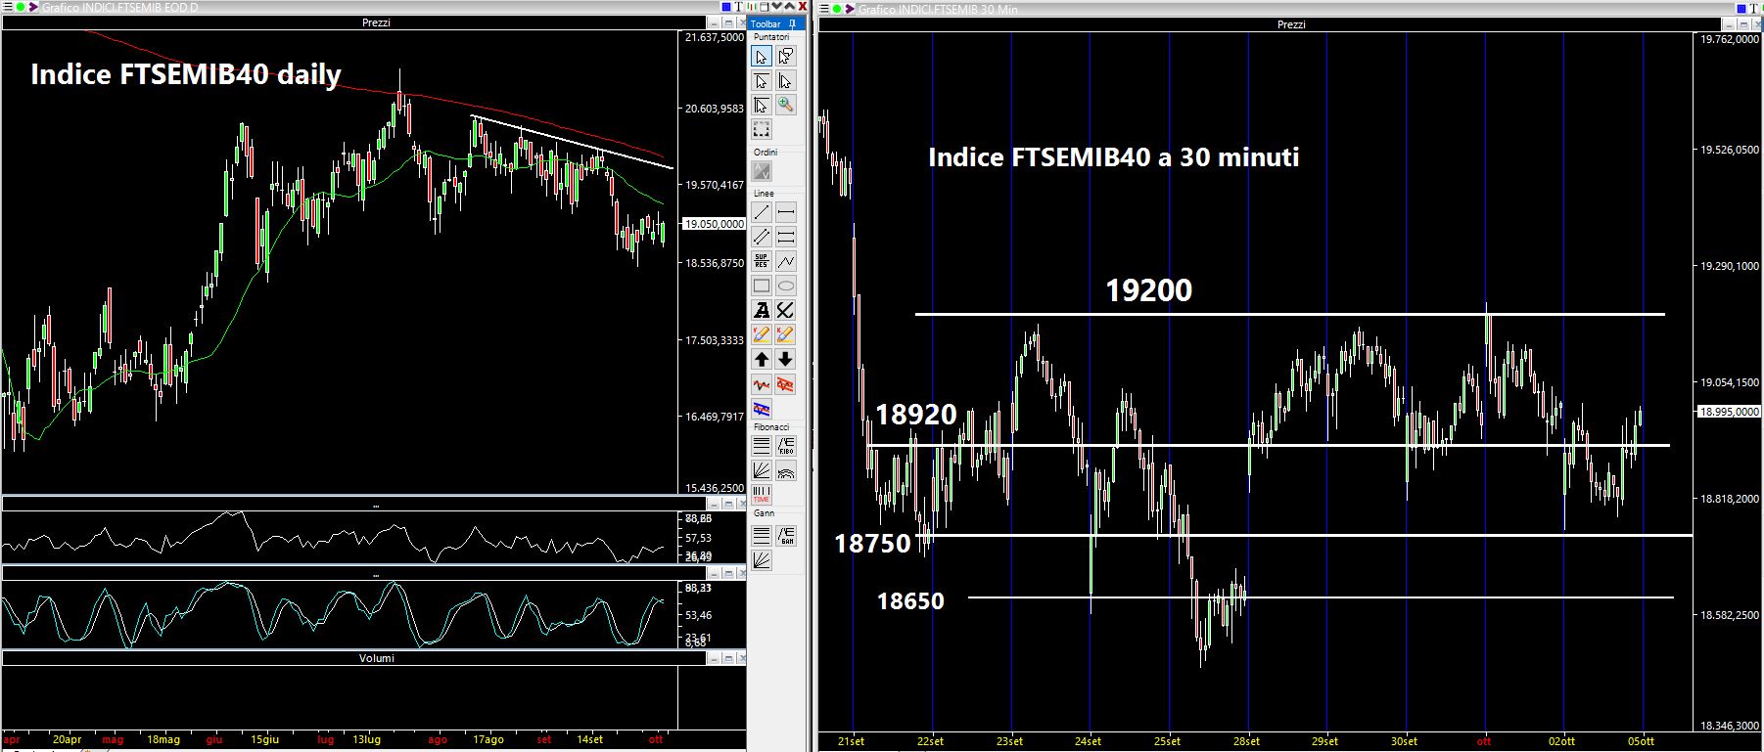Click the Volumi pane header
The height and width of the screenshot is (752, 1764).
[x=376, y=658]
